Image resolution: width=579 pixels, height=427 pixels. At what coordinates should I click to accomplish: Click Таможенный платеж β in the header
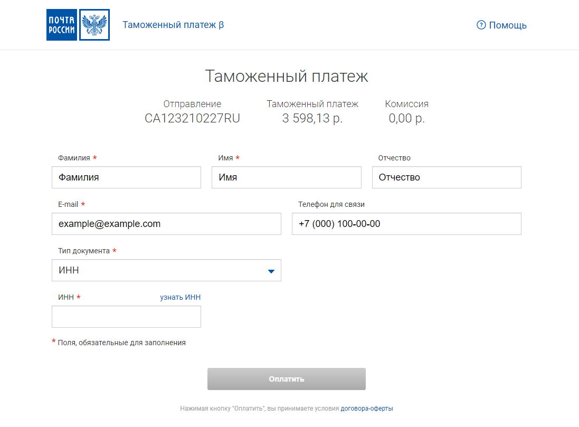click(173, 24)
